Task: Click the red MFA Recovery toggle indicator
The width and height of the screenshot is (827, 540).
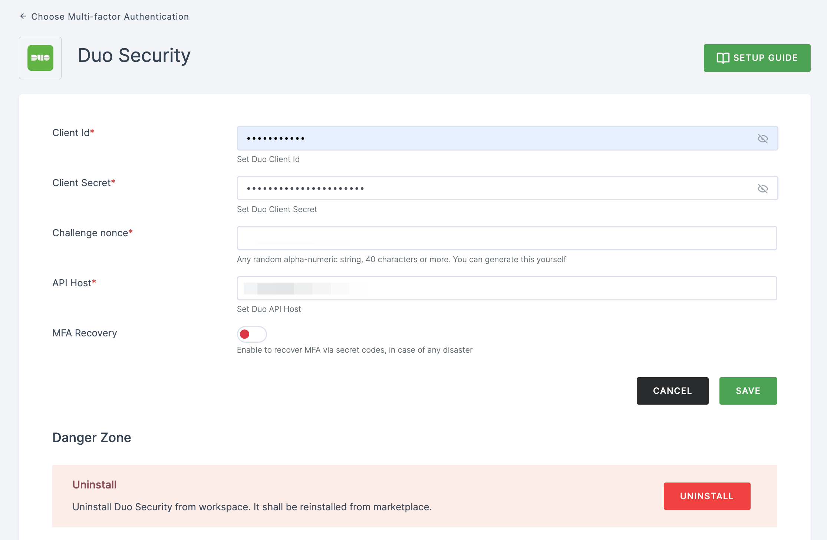Action: [246, 334]
